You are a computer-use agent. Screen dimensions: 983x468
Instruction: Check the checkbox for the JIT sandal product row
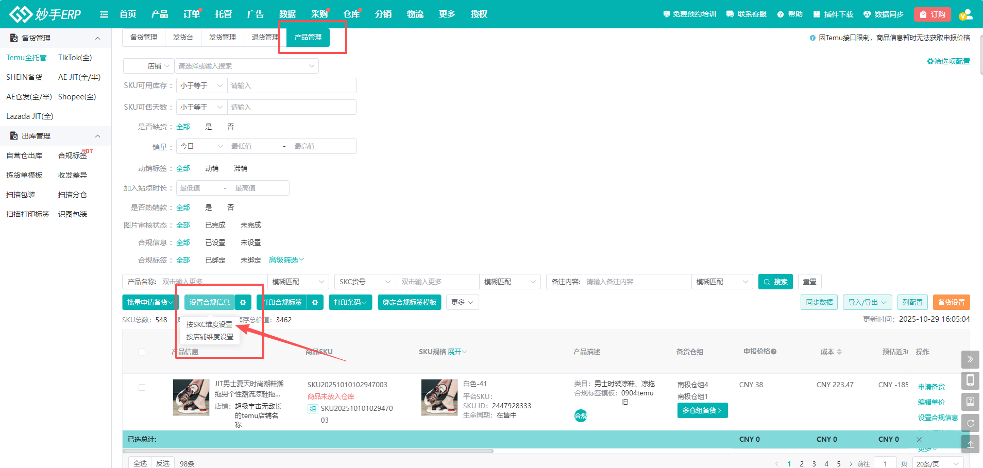pos(142,387)
